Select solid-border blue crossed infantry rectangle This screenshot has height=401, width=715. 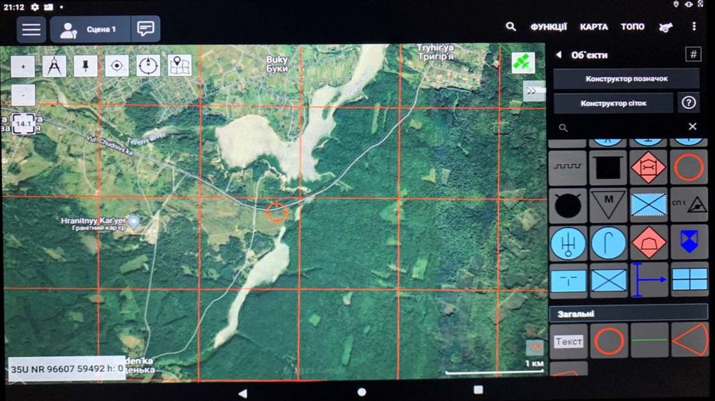[608, 281]
